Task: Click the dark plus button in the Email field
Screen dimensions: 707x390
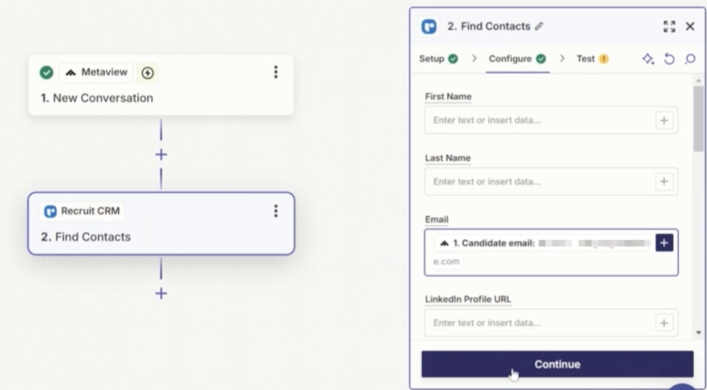Action: (664, 243)
